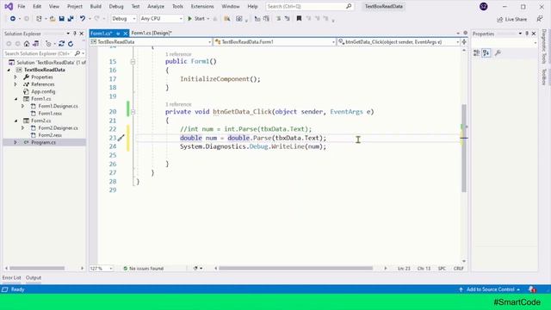This screenshot has width=551, height=310.
Task: Open the Debug menu
Action: [x=116, y=6]
